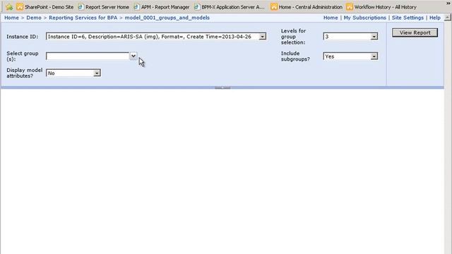Go to Home breadcrumb link
The height and width of the screenshot is (254, 452).
coord(11,18)
